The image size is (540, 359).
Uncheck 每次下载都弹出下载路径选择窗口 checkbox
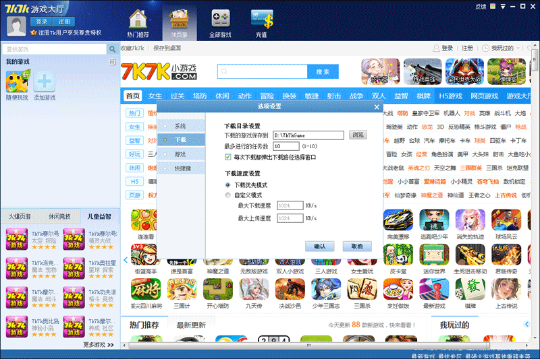227,158
